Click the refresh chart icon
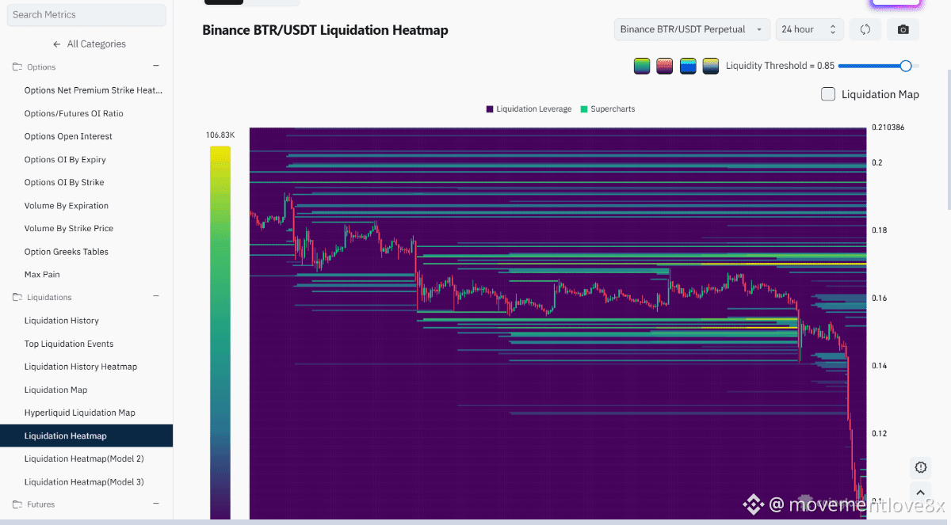 click(x=865, y=29)
